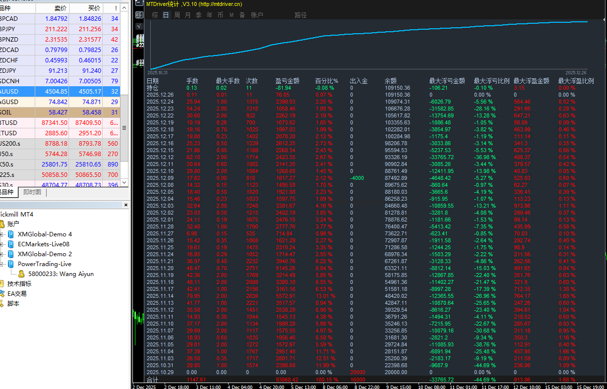The height and width of the screenshot is (389, 607).
Task: Select the M tab in MTDriver
Action: point(232,15)
